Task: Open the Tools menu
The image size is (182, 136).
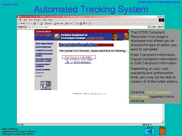Action: (x=45, y=20)
